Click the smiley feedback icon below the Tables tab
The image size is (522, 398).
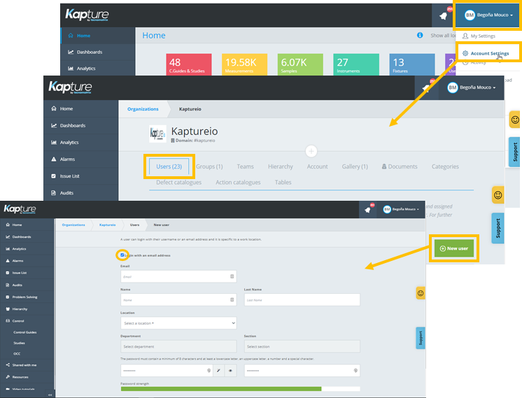pos(498,195)
